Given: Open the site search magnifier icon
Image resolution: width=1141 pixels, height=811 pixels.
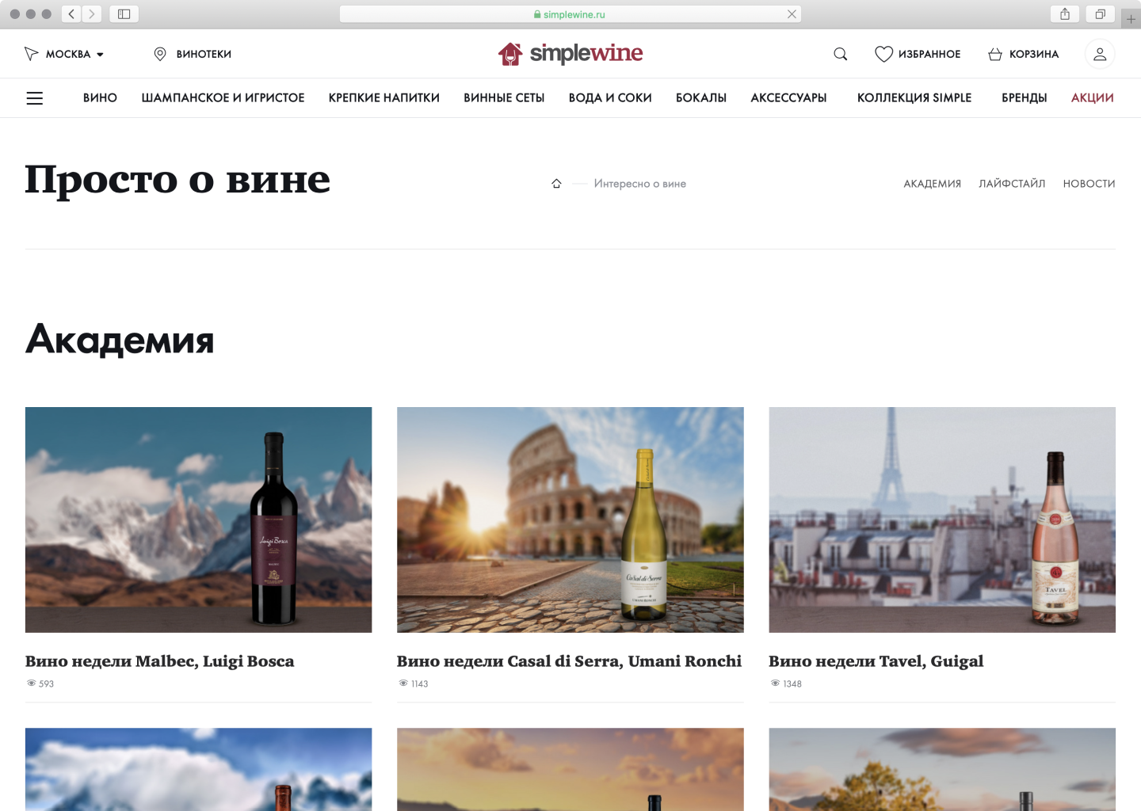Looking at the screenshot, I should click(x=841, y=54).
